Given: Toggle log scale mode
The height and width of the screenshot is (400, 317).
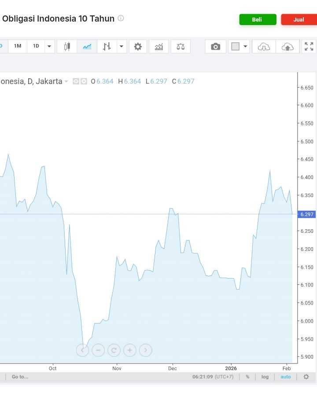Looking at the screenshot, I should tap(265, 377).
